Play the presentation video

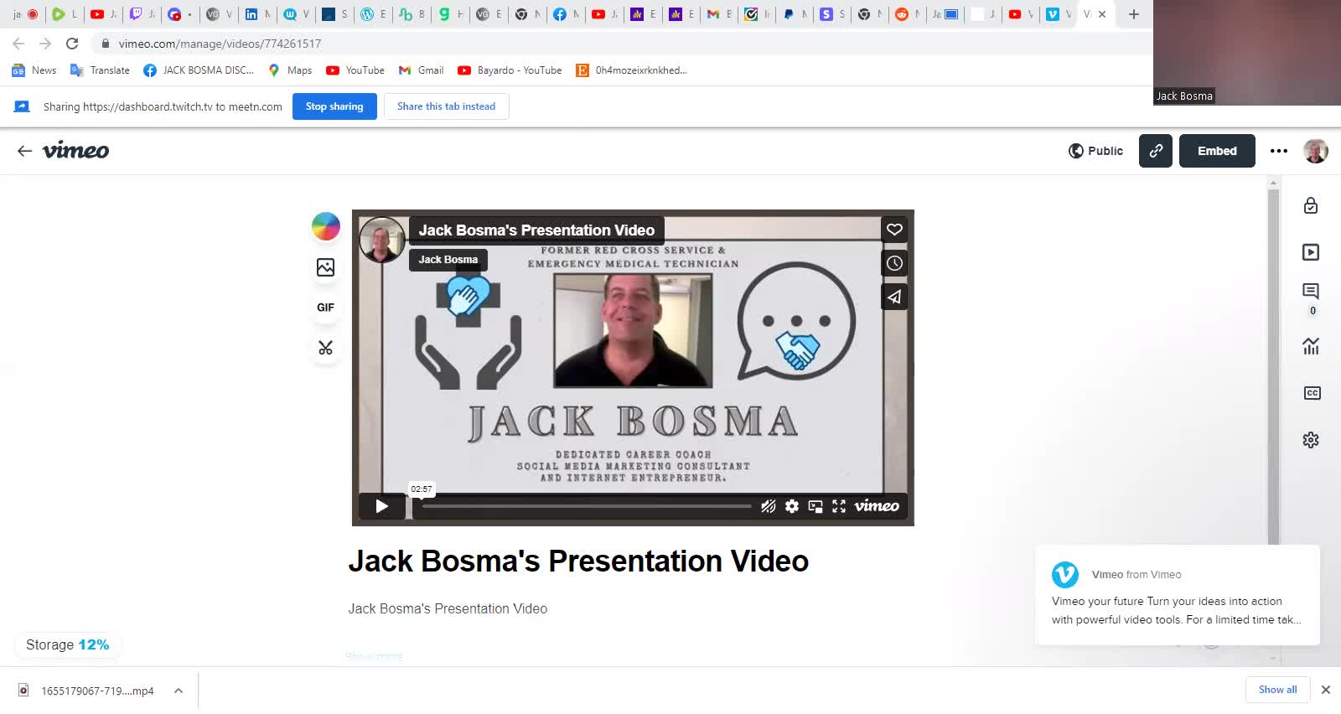click(381, 506)
